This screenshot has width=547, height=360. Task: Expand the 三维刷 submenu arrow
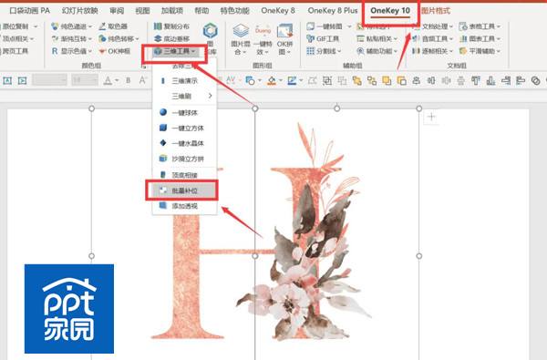click(x=210, y=96)
